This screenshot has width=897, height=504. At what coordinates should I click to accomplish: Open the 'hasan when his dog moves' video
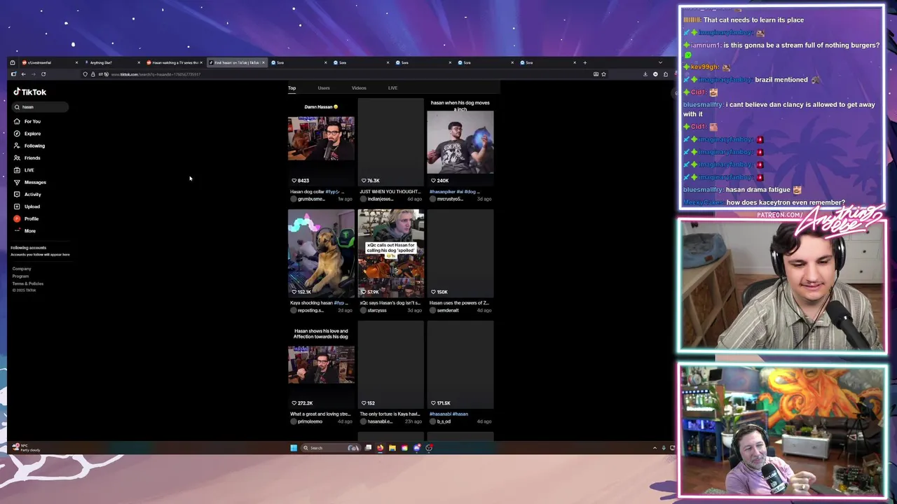[460, 143]
